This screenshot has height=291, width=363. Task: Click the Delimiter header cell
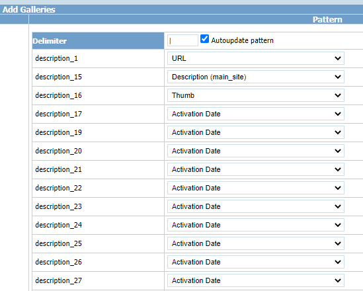pyautogui.click(x=98, y=41)
